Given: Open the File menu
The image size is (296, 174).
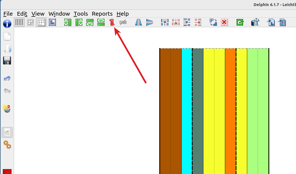Looking at the screenshot, I should (8, 14).
